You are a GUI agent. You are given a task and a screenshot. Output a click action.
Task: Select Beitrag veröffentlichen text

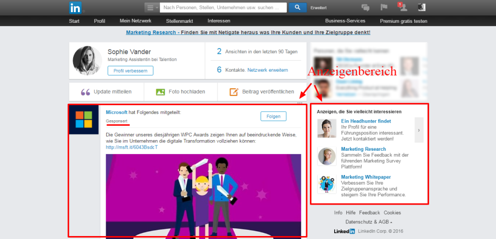click(268, 92)
